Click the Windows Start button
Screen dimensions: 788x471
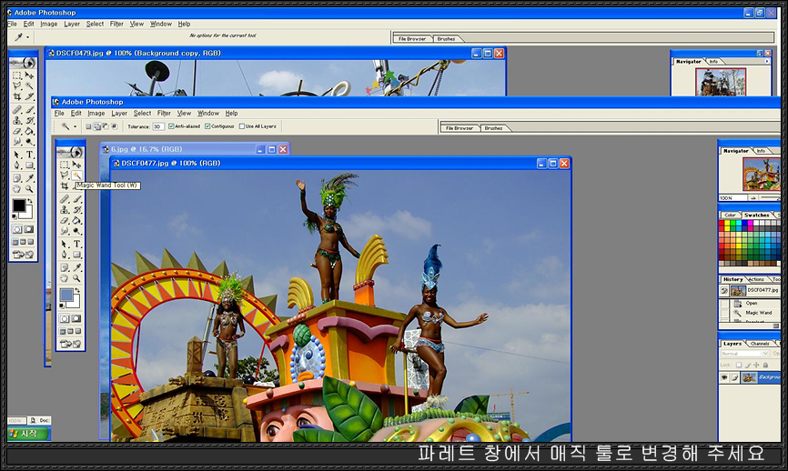point(23,434)
